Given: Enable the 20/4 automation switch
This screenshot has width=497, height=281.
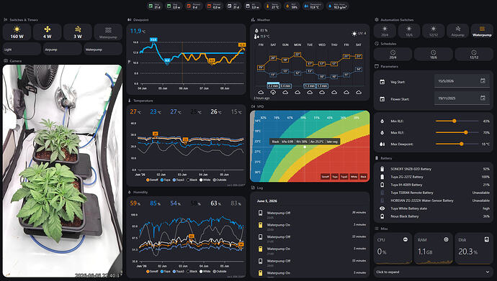Looking at the screenshot, I should [x=385, y=32].
